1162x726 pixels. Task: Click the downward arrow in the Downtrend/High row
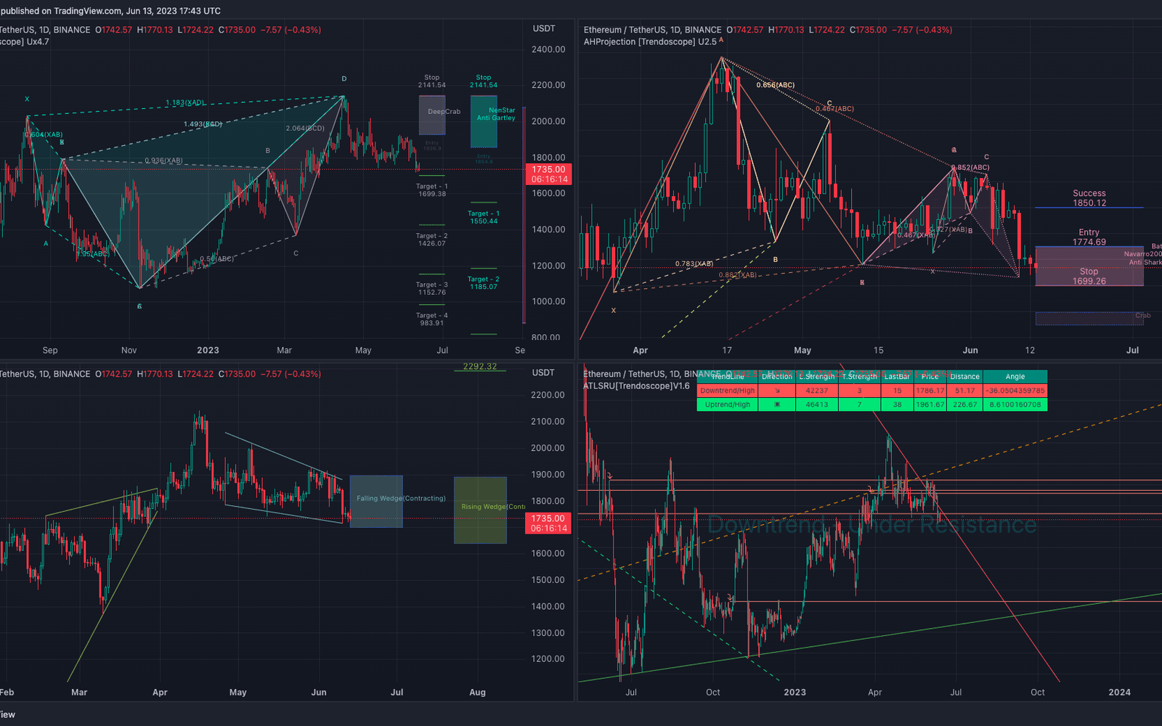pyautogui.click(x=777, y=391)
